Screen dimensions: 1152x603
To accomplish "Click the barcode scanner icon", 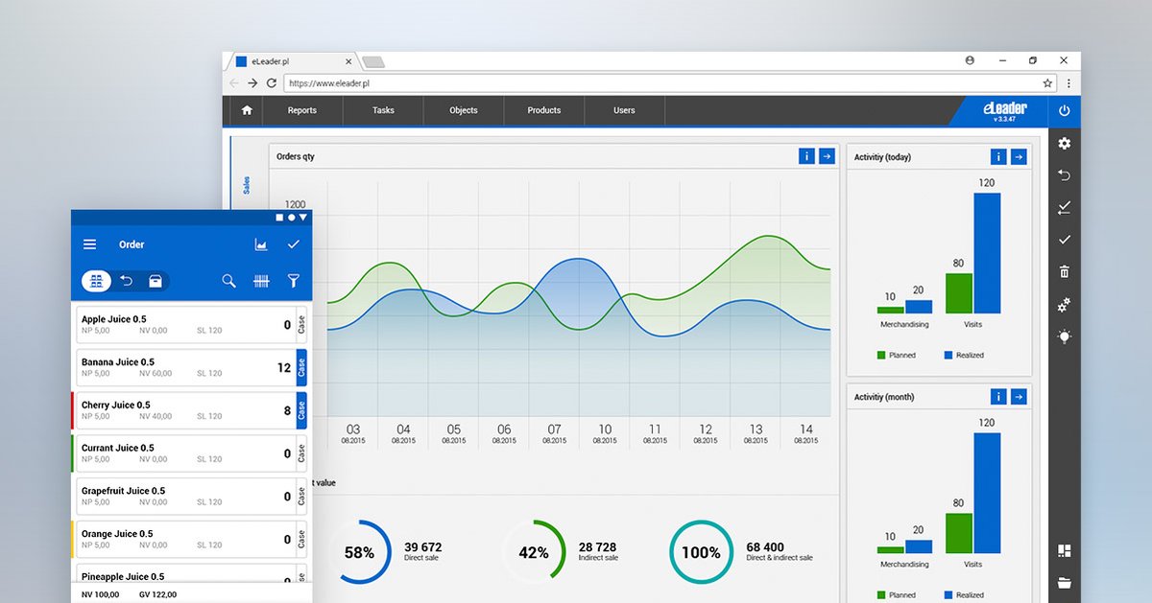I will coord(261,281).
